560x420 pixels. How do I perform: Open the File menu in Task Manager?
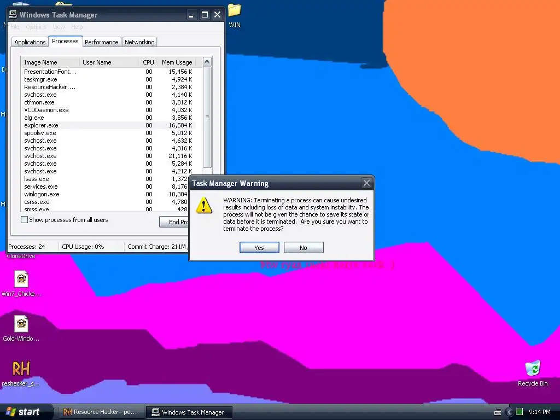tap(15, 27)
